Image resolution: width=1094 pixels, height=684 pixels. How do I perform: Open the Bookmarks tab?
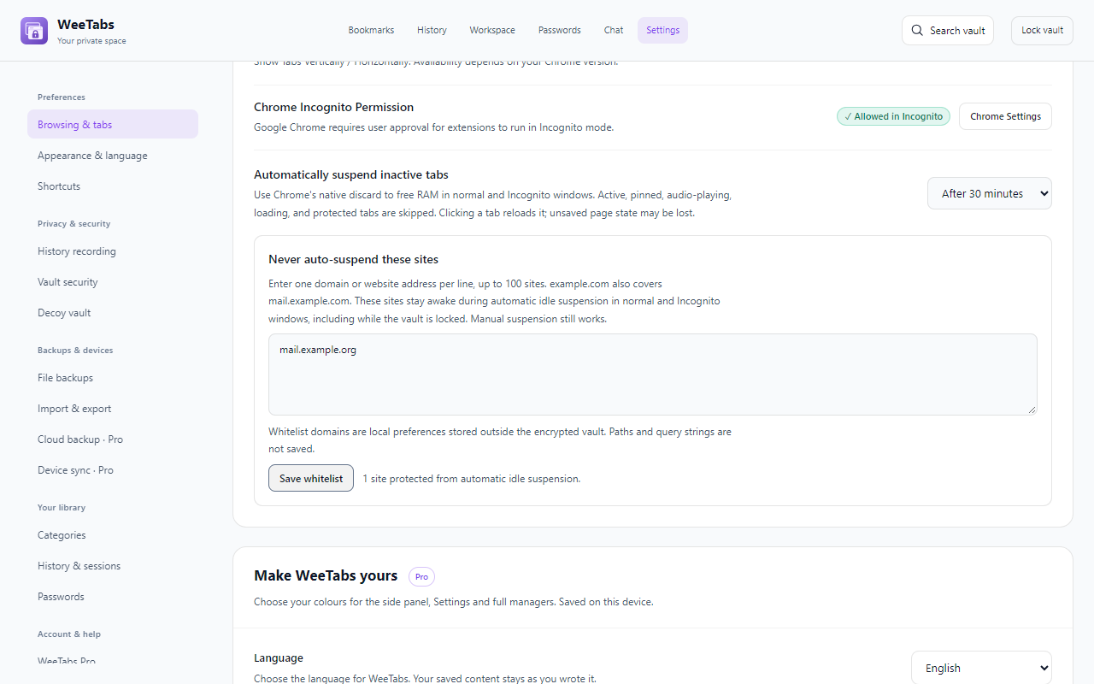click(371, 30)
